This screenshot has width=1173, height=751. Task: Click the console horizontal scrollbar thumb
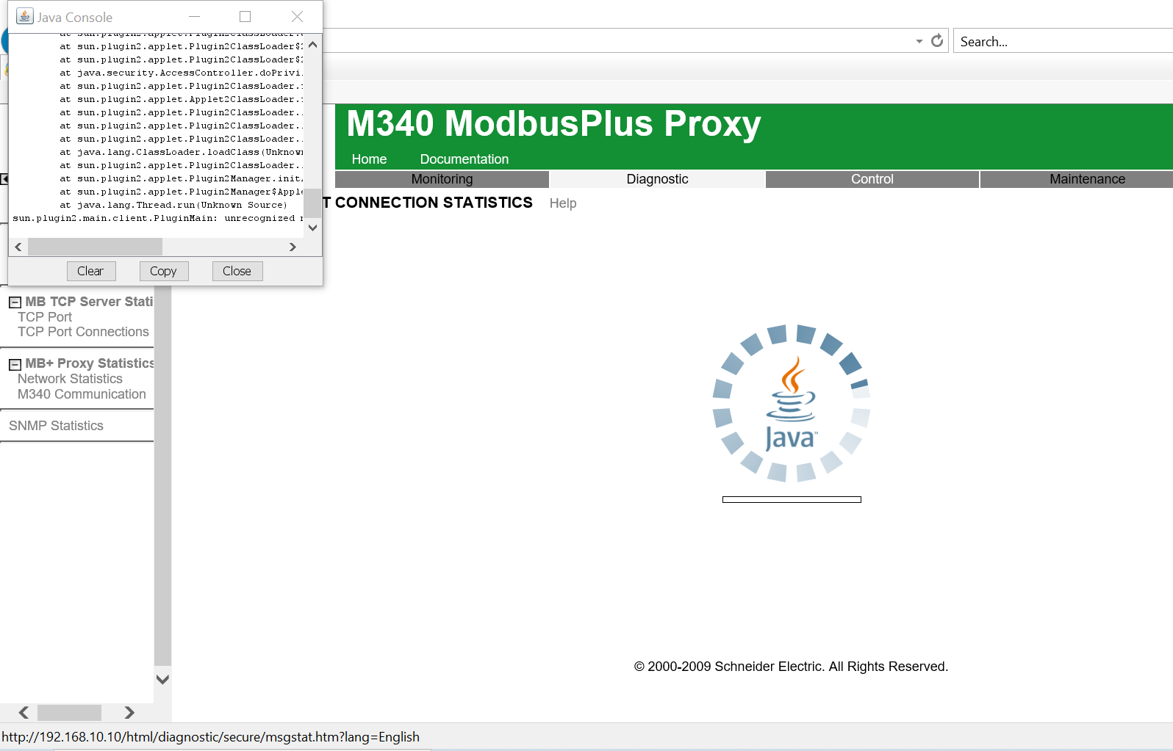tap(95, 247)
